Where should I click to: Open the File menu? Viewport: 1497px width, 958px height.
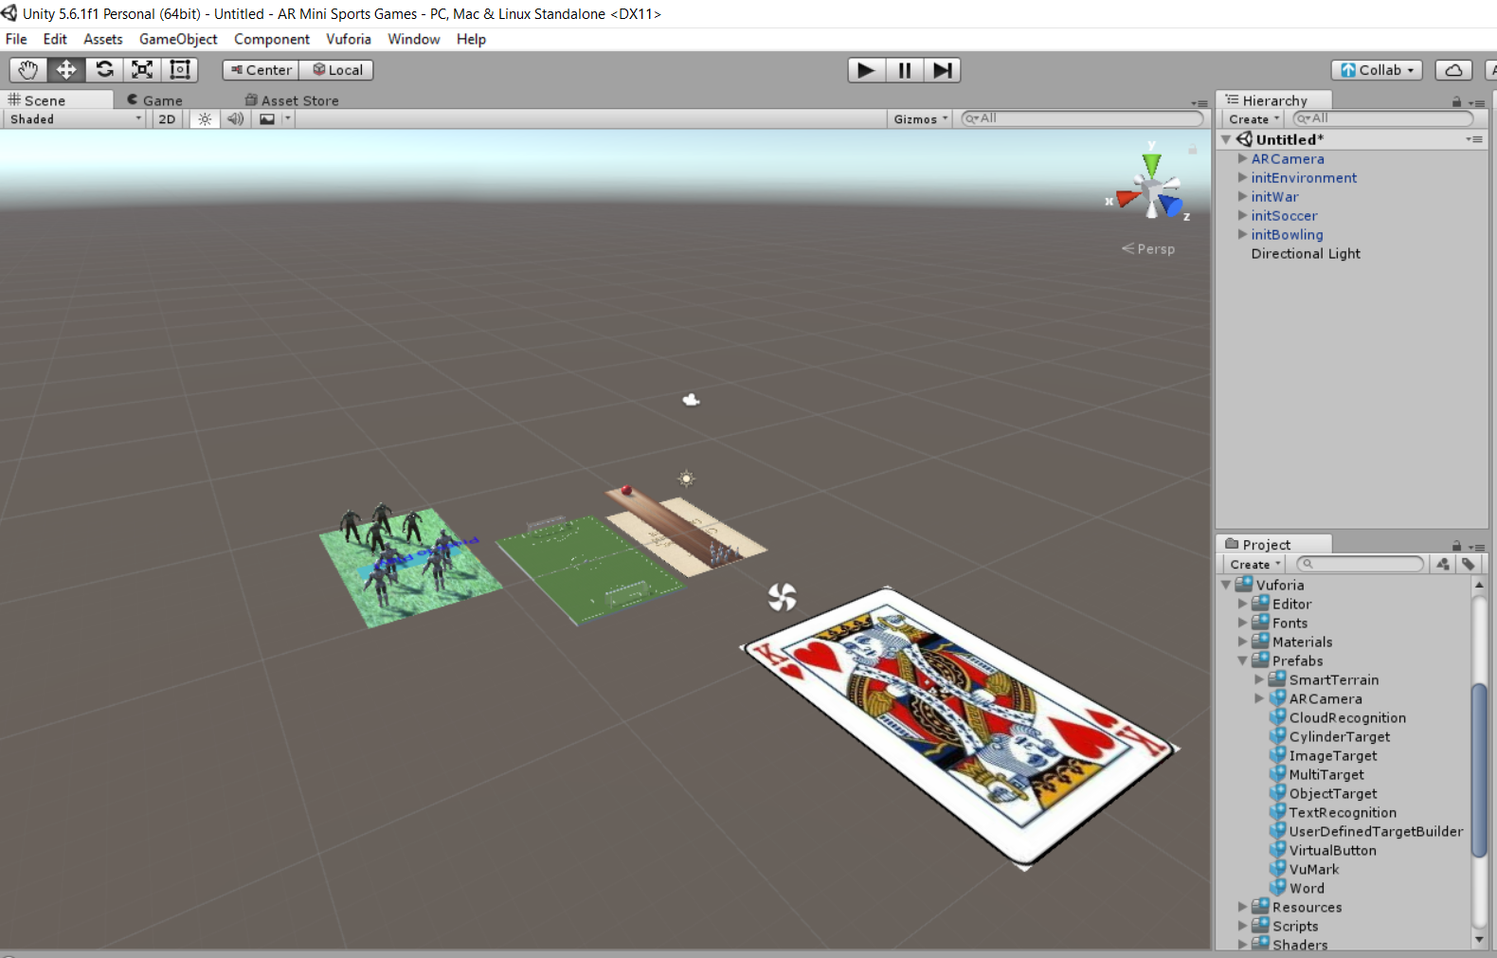16,39
